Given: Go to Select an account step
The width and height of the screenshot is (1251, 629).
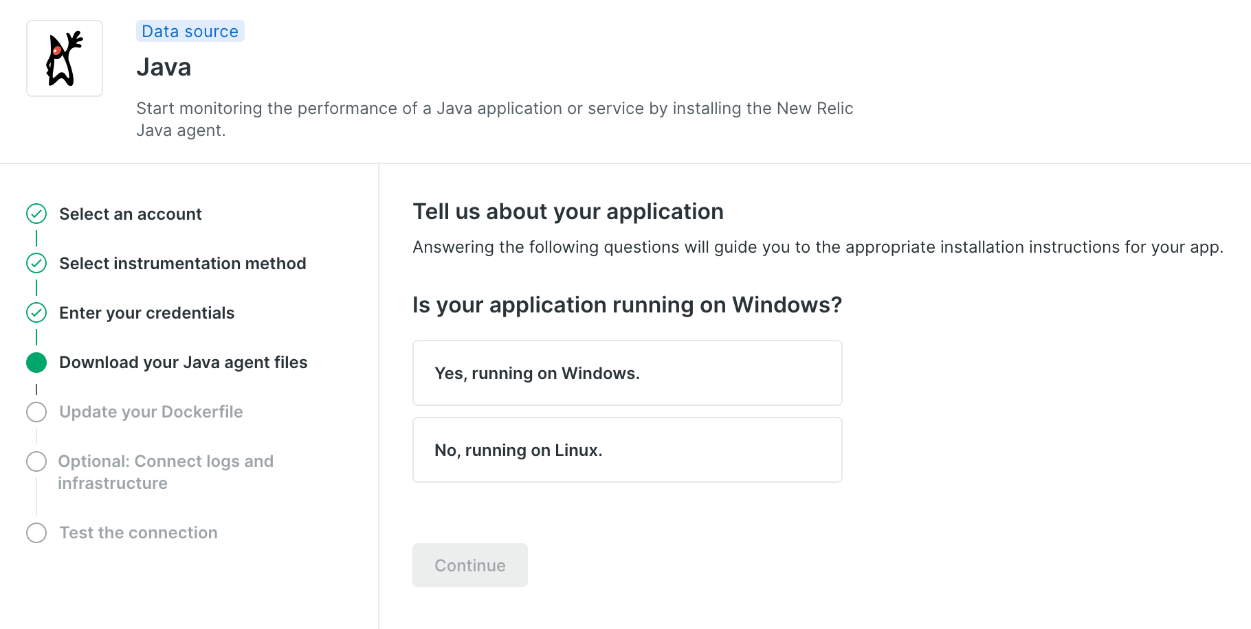Looking at the screenshot, I should tap(131, 214).
